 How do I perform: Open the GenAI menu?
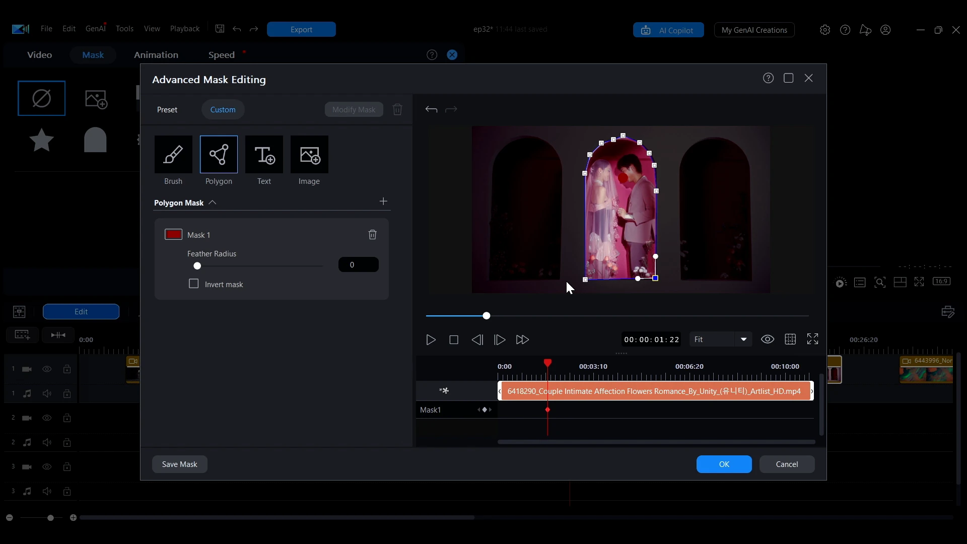click(x=96, y=29)
